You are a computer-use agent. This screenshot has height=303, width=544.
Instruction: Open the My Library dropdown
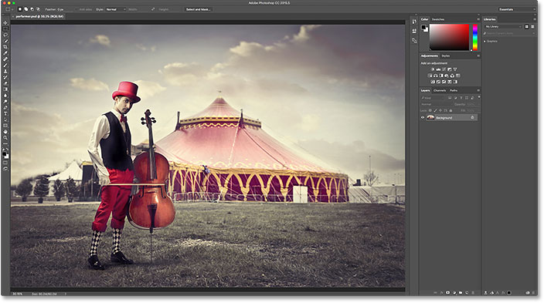click(503, 27)
